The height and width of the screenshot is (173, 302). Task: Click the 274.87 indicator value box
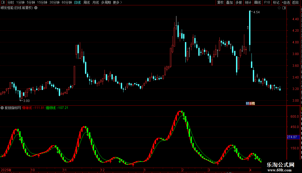pyautogui.click(x=293, y=137)
